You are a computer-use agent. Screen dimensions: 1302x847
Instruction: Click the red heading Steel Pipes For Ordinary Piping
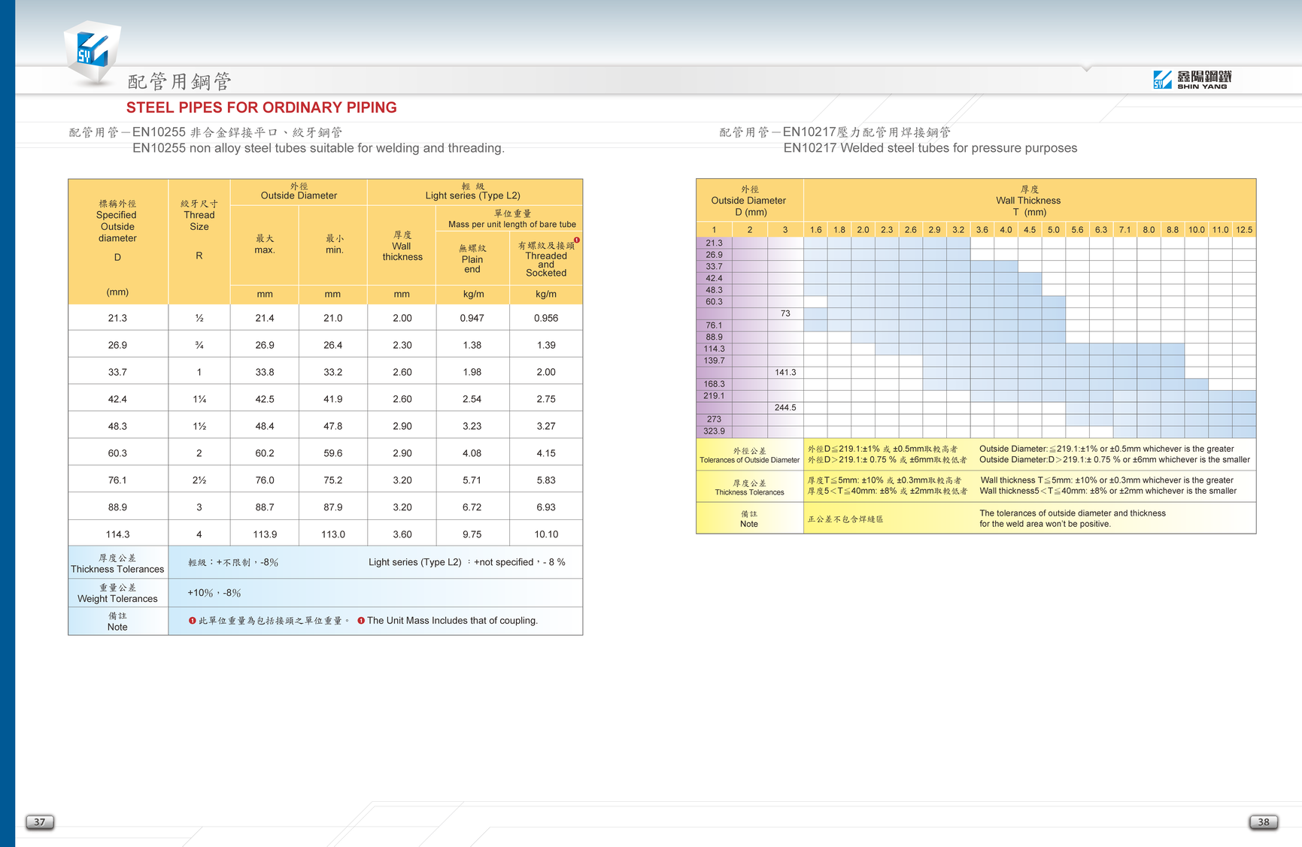(262, 107)
